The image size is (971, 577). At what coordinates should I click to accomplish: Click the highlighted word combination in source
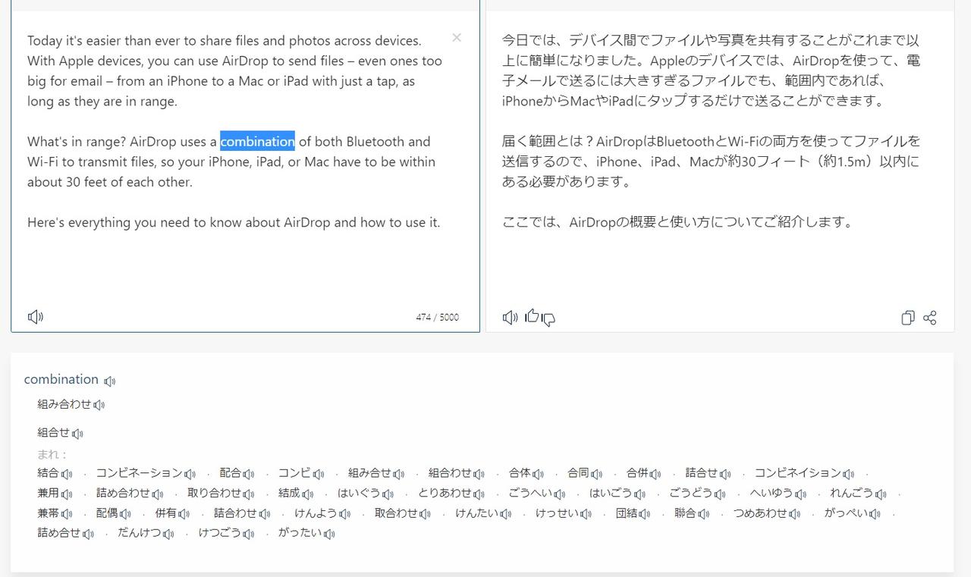coord(257,142)
